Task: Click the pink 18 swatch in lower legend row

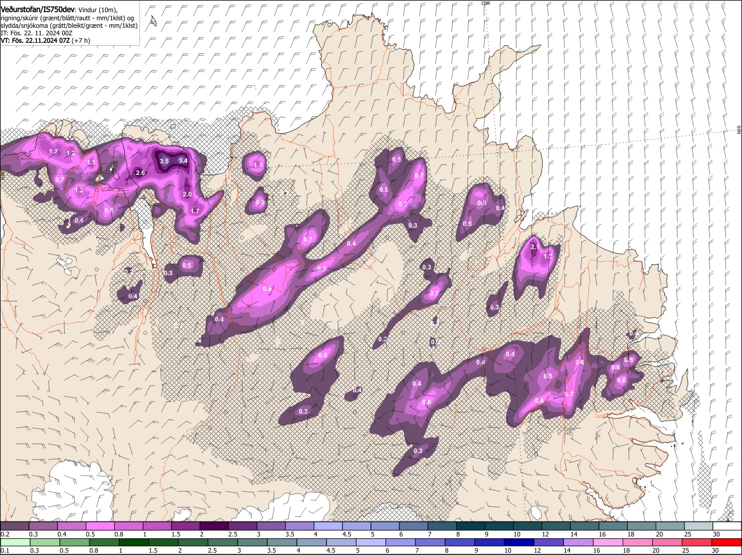Action: pos(636,542)
